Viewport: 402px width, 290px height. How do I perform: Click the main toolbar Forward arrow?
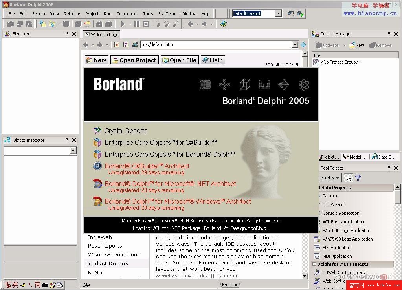[x=204, y=24]
